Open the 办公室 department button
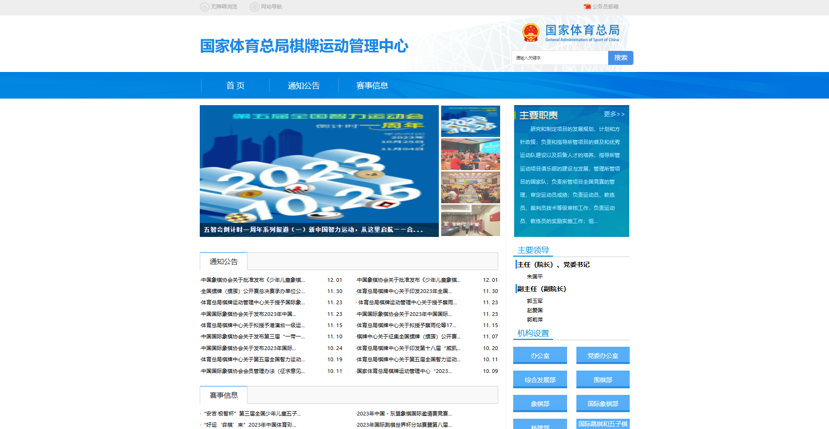 540,356
